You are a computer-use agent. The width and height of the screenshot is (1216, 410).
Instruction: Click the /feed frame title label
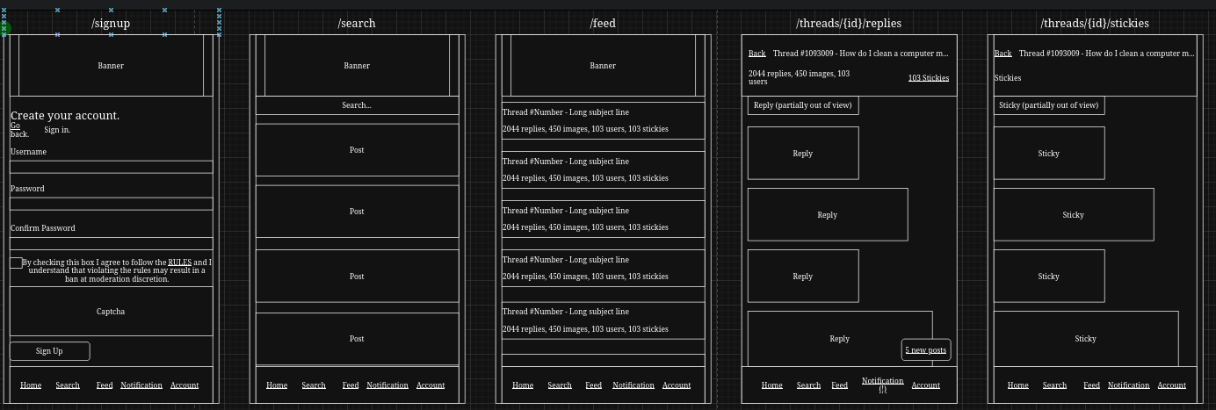(x=603, y=23)
